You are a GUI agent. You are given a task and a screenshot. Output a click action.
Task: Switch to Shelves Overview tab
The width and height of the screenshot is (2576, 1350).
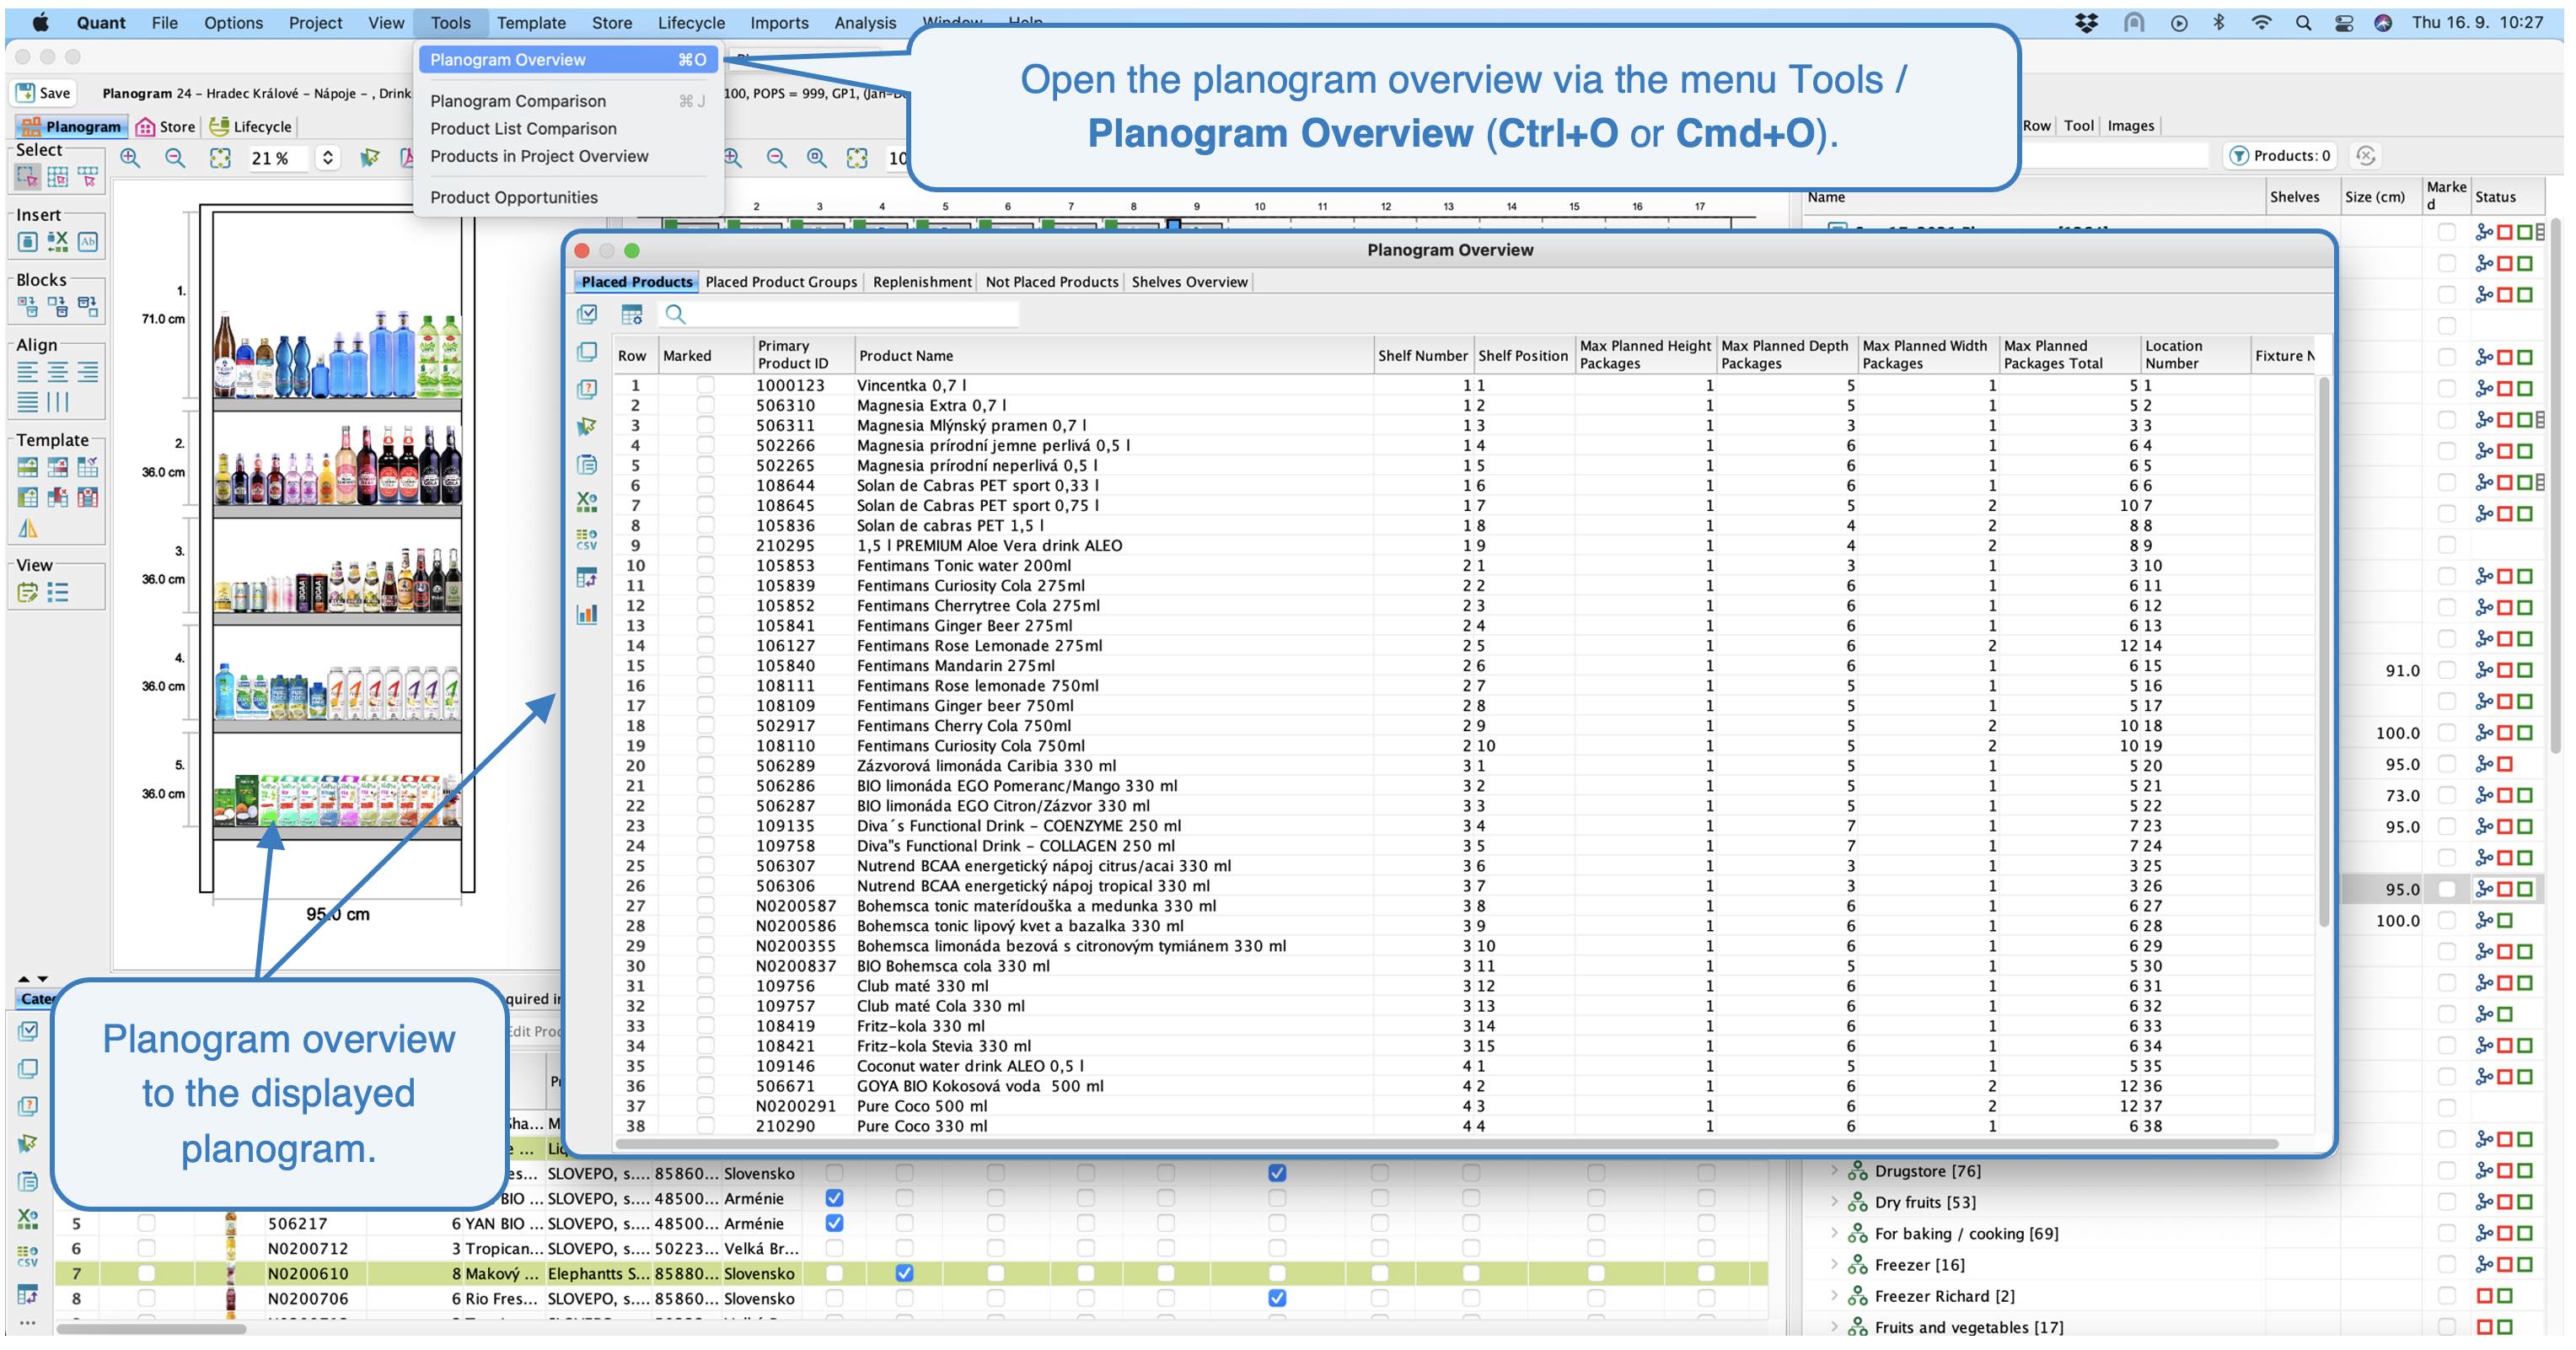pyautogui.click(x=1189, y=282)
